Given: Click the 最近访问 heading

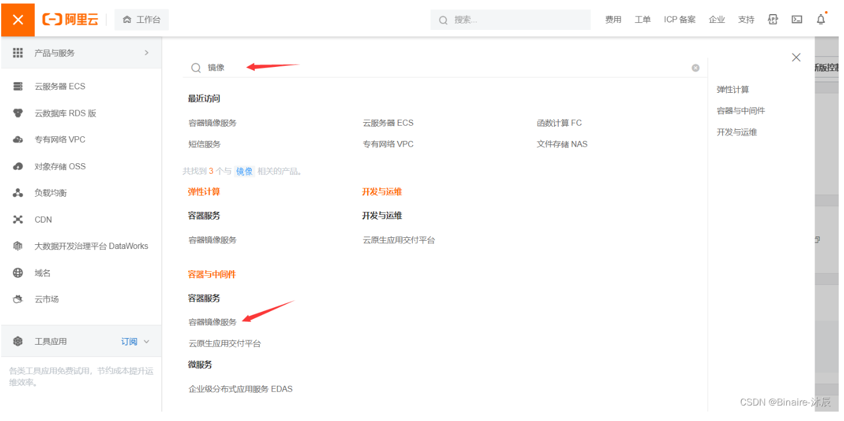Looking at the screenshot, I should coord(204,99).
